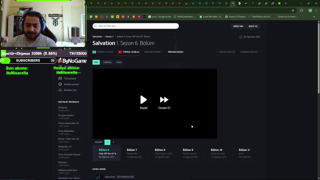The image size is (320, 180).
Task: Open the pink Y bookmark icon
Action: [139, 17]
